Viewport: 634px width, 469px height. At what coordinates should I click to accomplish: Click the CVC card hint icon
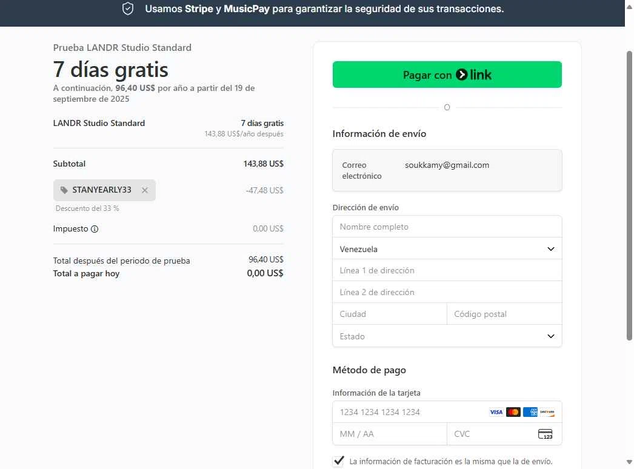[546, 434]
